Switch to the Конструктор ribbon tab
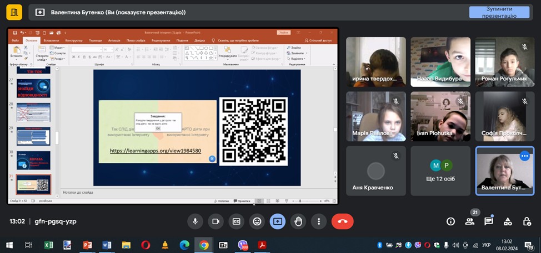The width and height of the screenshot is (541, 253). coord(73,40)
